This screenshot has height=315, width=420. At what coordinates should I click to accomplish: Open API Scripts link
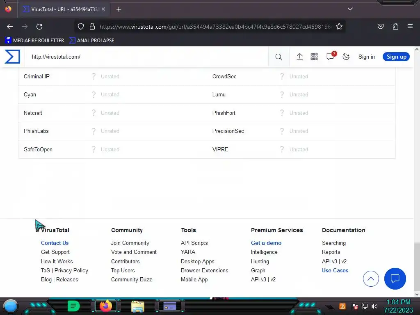pyautogui.click(x=194, y=243)
